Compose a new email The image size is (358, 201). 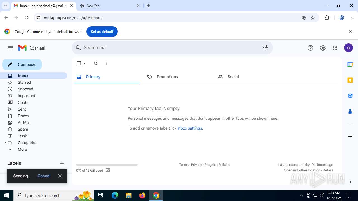coord(22,64)
